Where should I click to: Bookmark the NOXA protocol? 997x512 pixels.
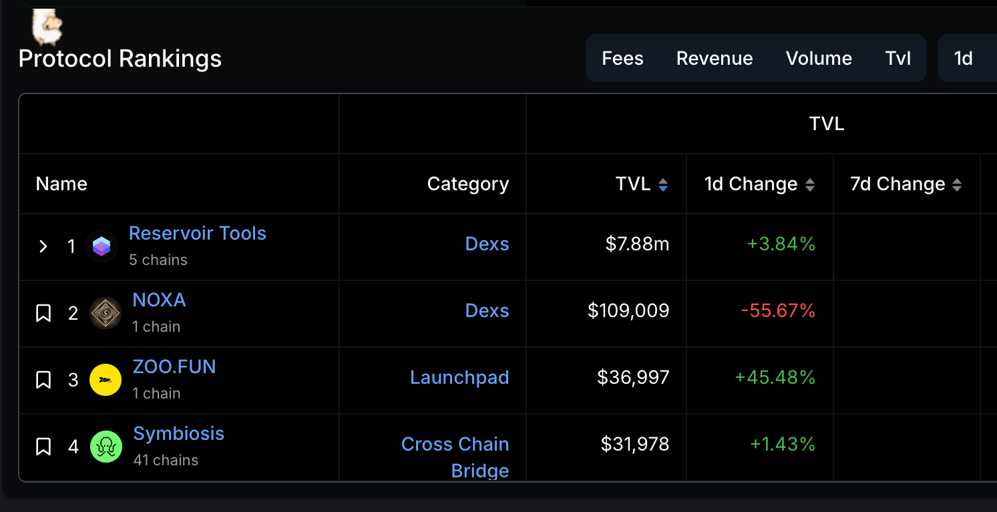click(x=43, y=313)
